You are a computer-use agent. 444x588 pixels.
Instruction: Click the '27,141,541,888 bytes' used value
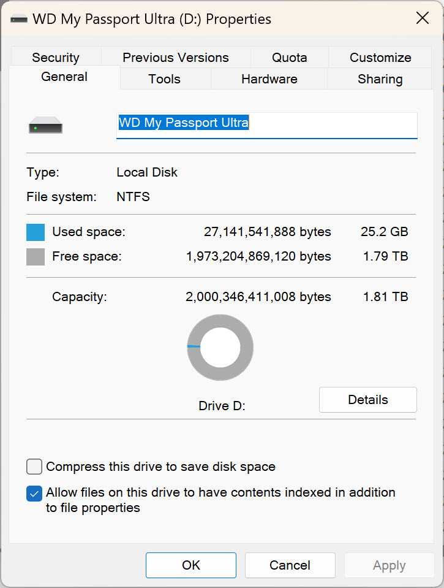coord(267,232)
